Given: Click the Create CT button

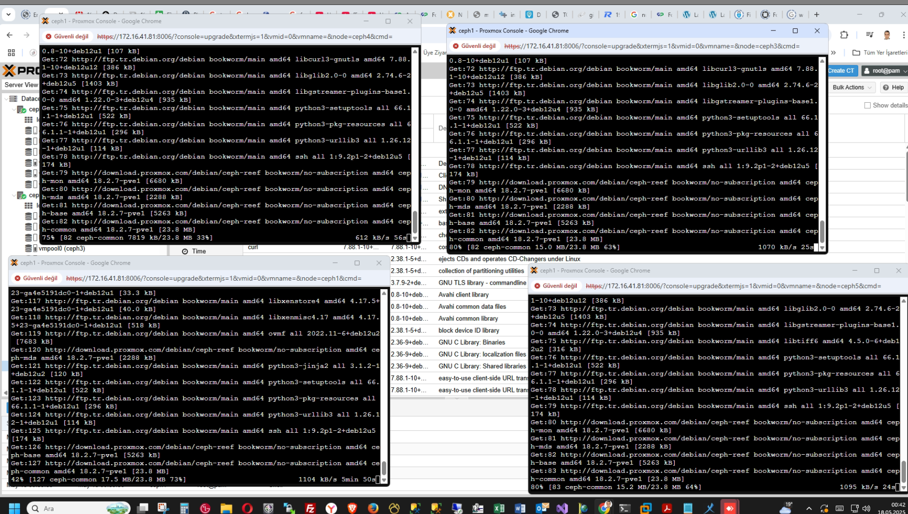Looking at the screenshot, I should click(x=841, y=71).
